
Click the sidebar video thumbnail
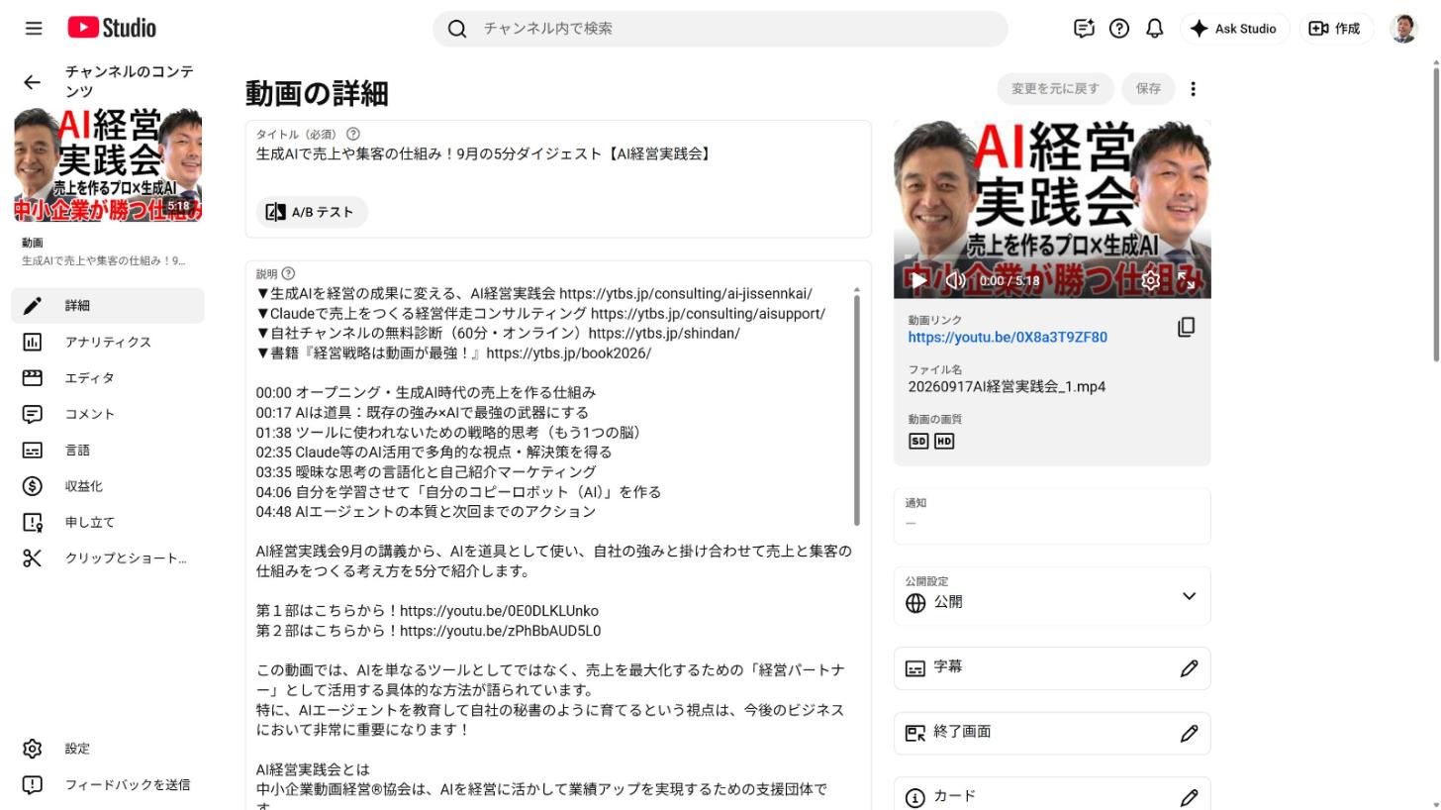(108, 164)
